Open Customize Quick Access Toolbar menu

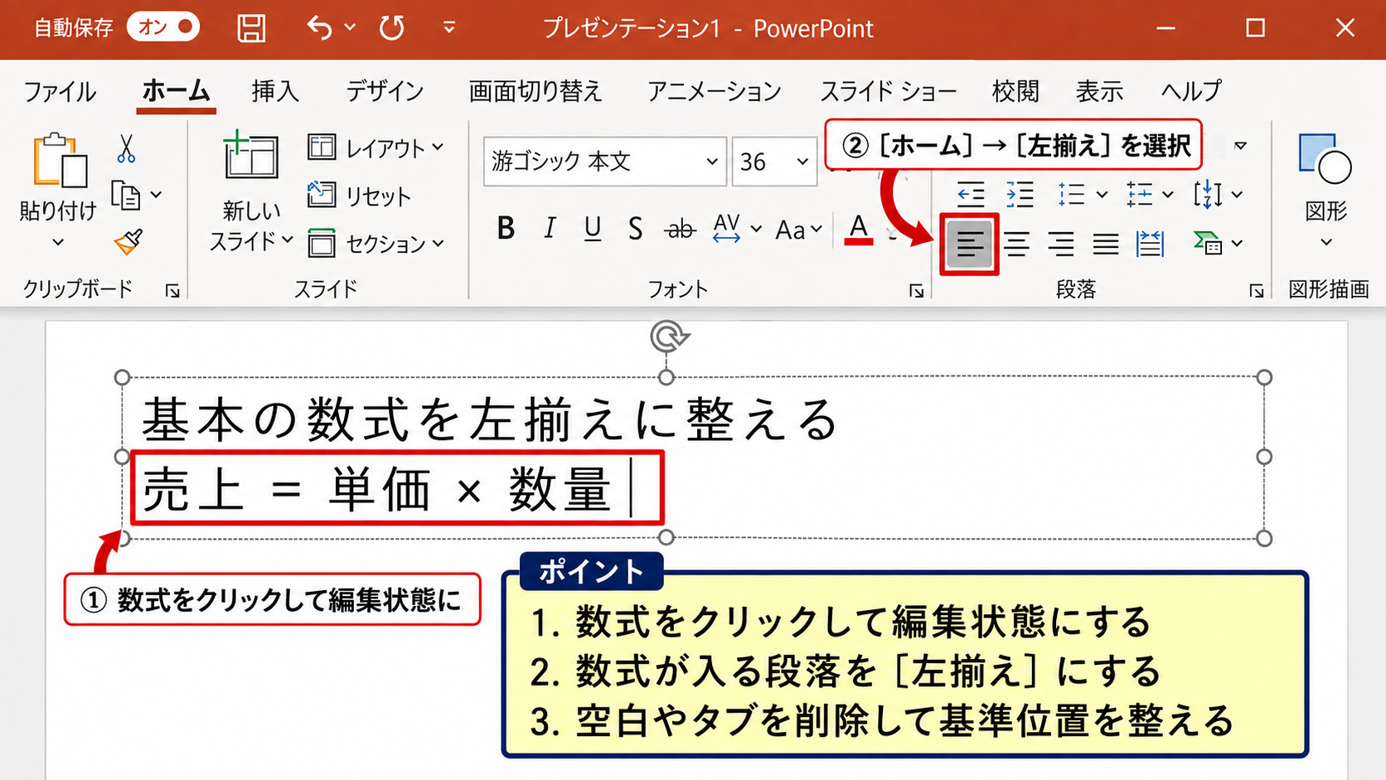pos(449,28)
